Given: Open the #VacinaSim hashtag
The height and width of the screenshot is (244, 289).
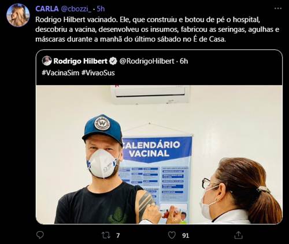Looking at the screenshot, I should [61, 73].
